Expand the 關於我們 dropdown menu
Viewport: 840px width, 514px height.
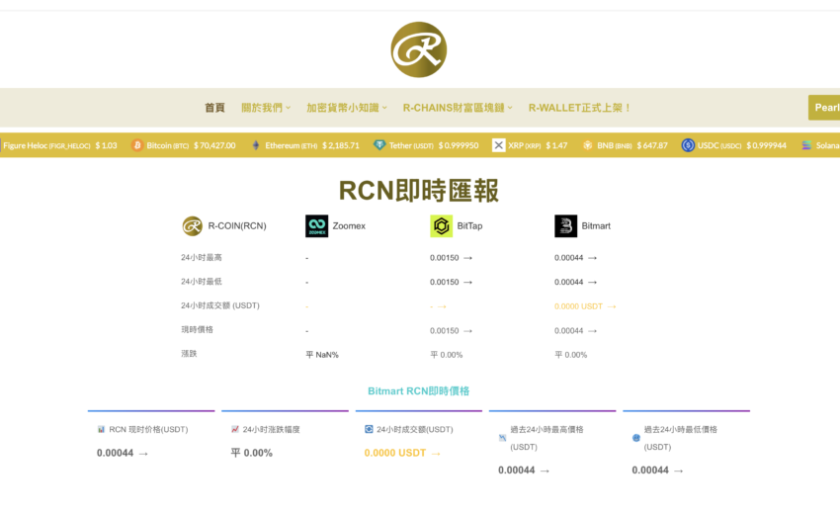(x=266, y=108)
